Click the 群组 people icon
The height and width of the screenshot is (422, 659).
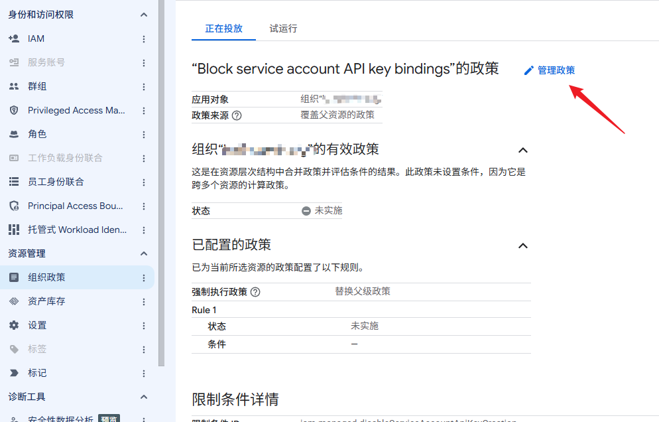click(x=14, y=86)
